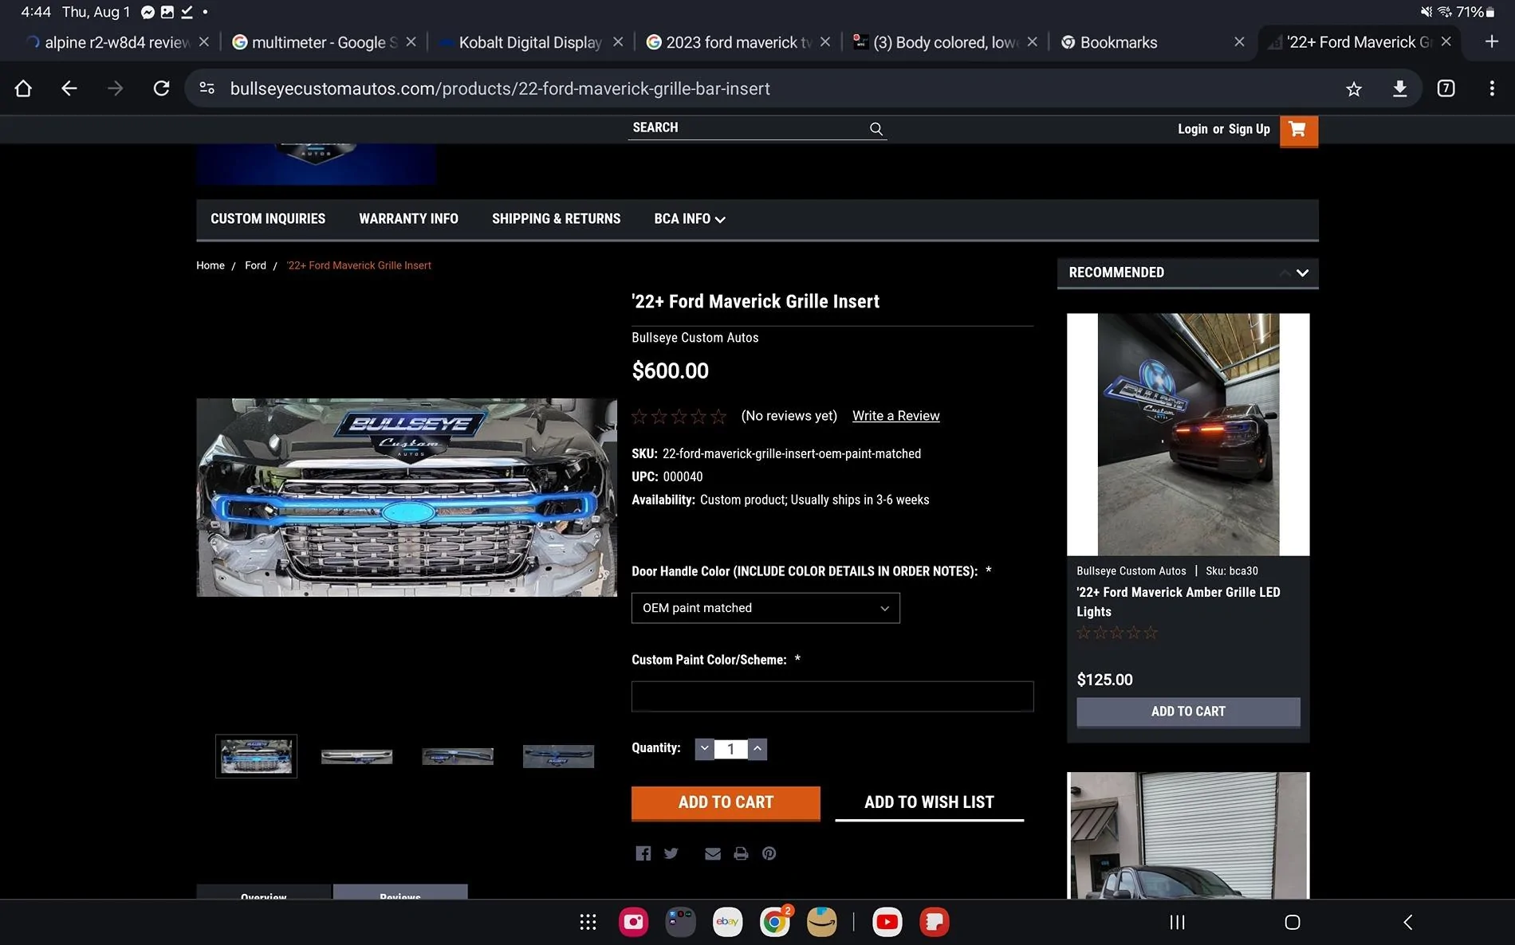
Task: Open browser downloads icon
Action: (1399, 88)
